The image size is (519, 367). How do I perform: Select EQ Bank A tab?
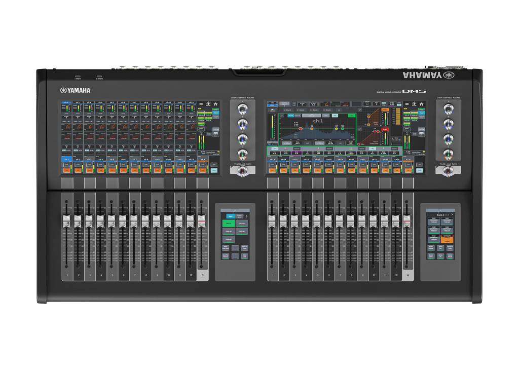290,116
